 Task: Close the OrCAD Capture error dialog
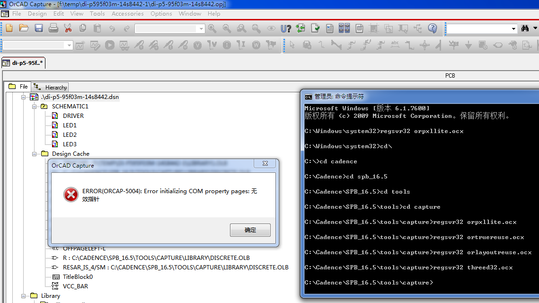point(265,163)
